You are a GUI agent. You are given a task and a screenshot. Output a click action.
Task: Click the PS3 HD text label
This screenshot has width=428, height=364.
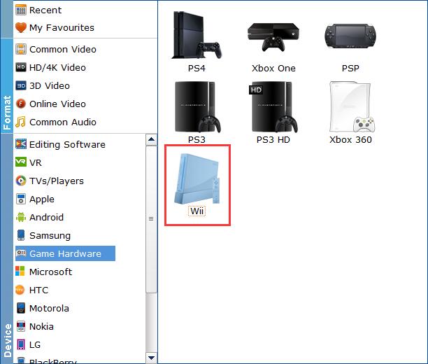pos(273,140)
